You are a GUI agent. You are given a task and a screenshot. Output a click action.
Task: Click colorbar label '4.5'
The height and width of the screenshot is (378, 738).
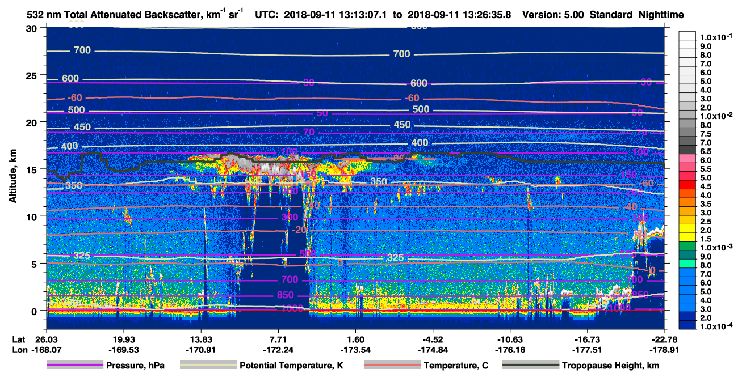point(706,186)
